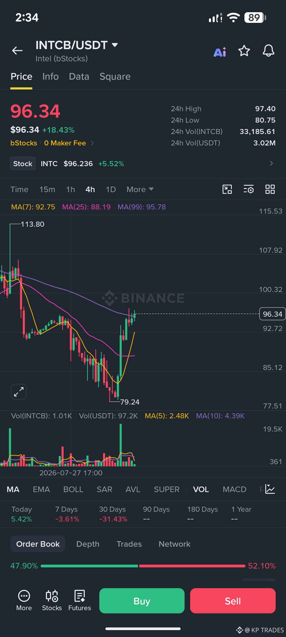This screenshot has height=637, width=286.
Task: Add INTCB/USDT to favorites with star
Action: 244,51
